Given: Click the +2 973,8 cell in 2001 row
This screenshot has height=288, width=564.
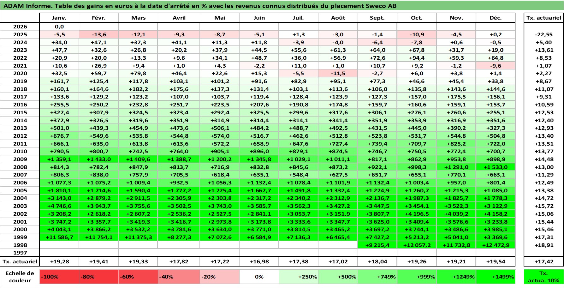Looking at the screenshot, I should coord(220,222).
